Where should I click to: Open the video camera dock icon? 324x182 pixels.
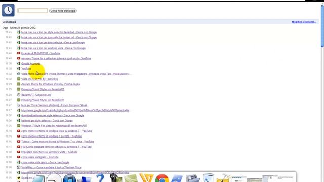pyautogui.click(x=116, y=178)
